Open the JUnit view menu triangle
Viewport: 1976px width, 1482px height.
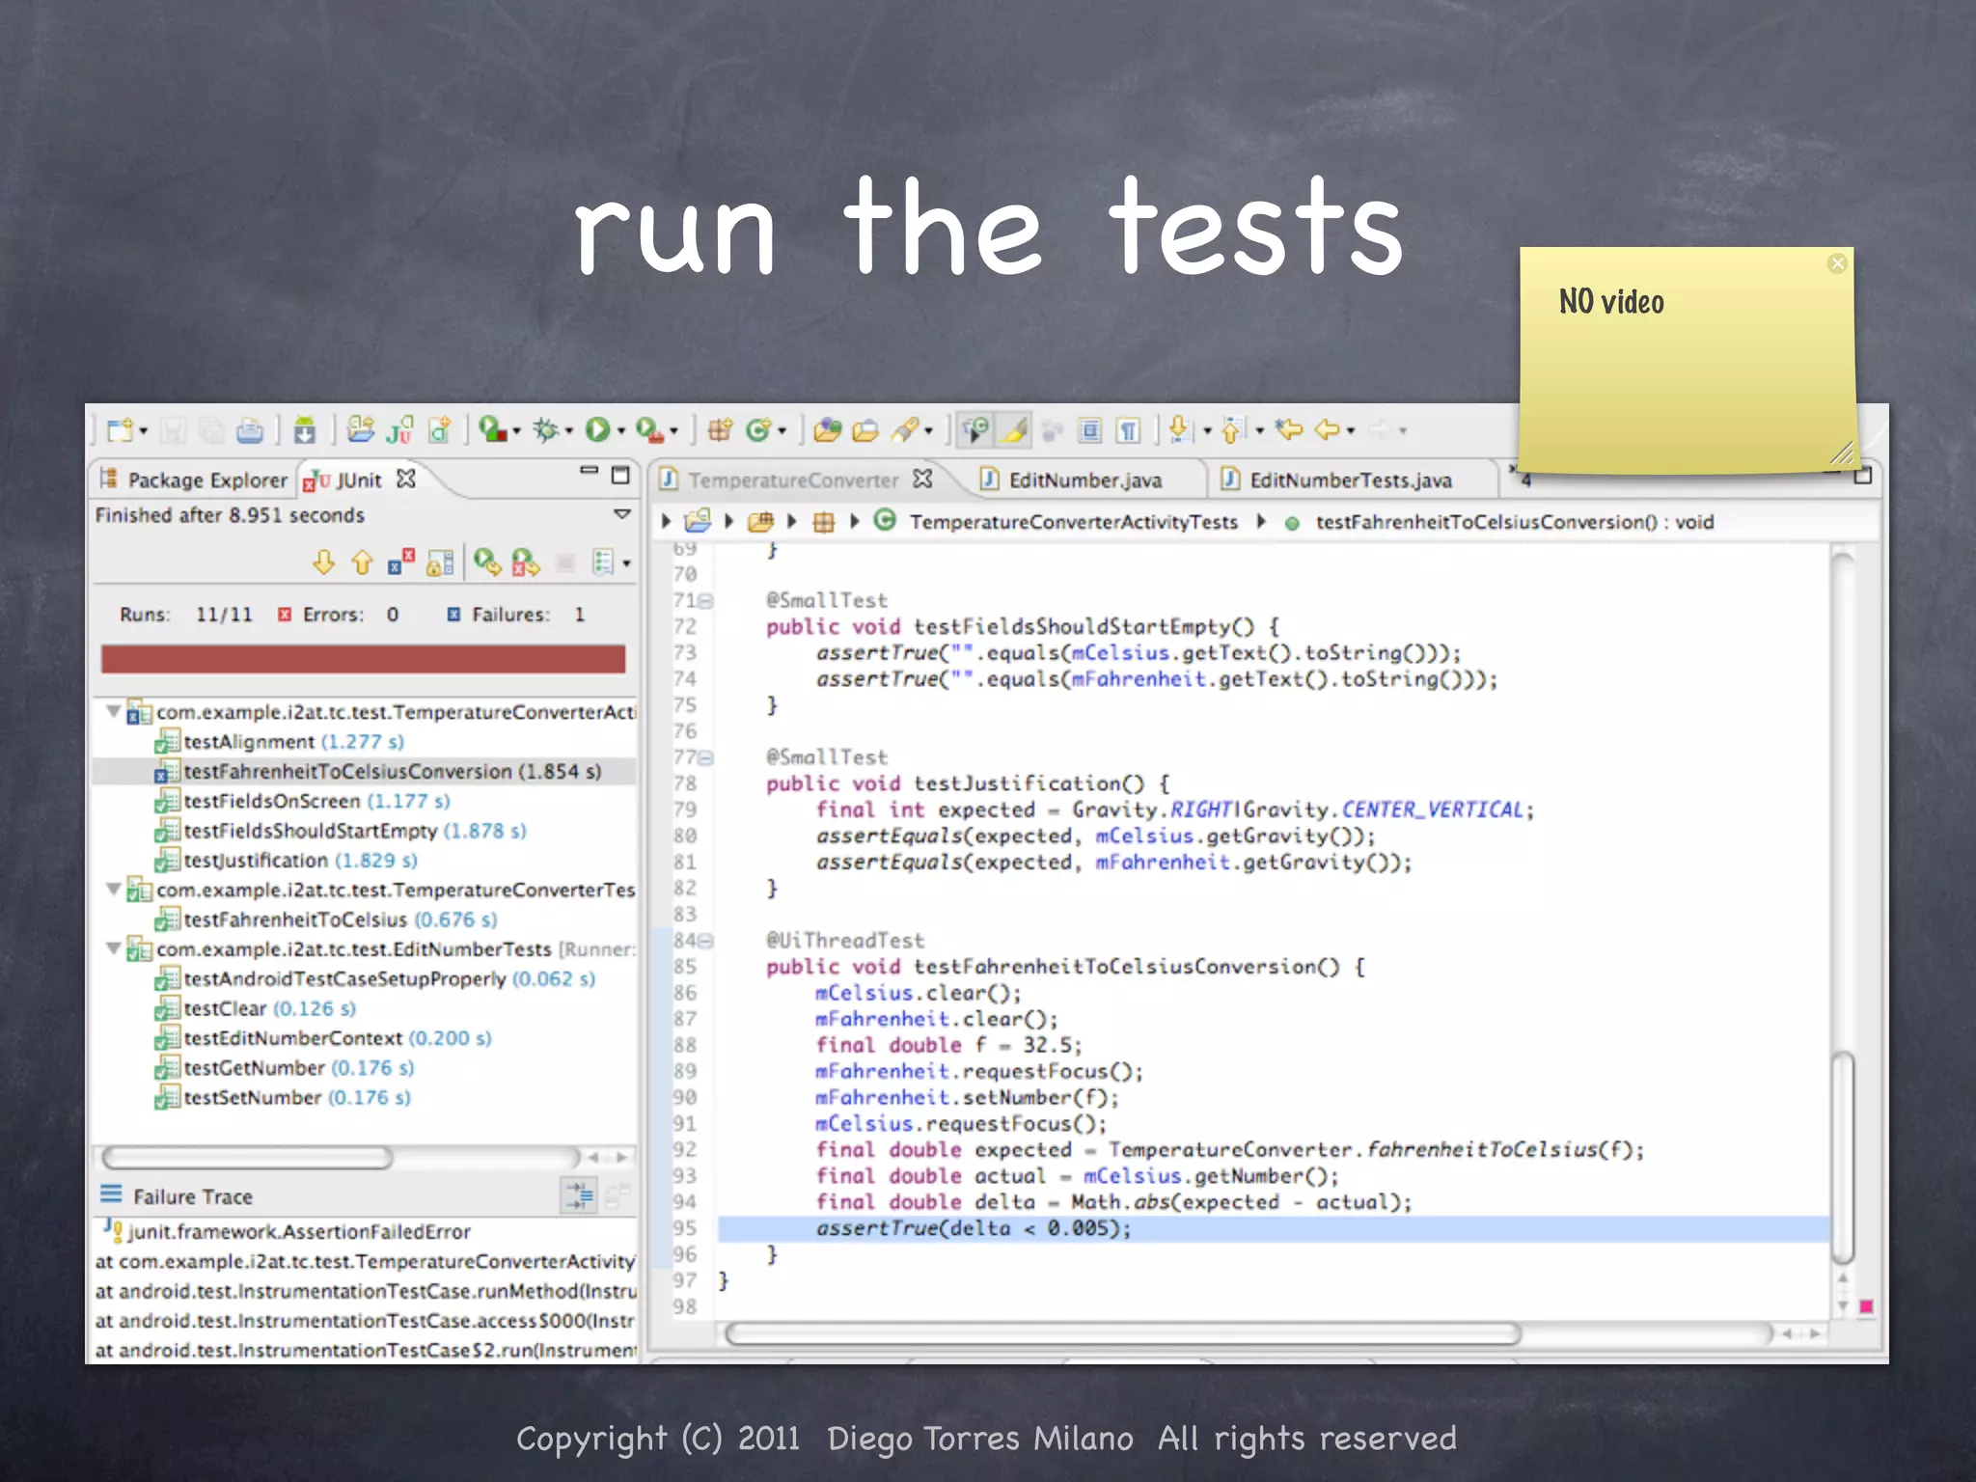coord(622,514)
